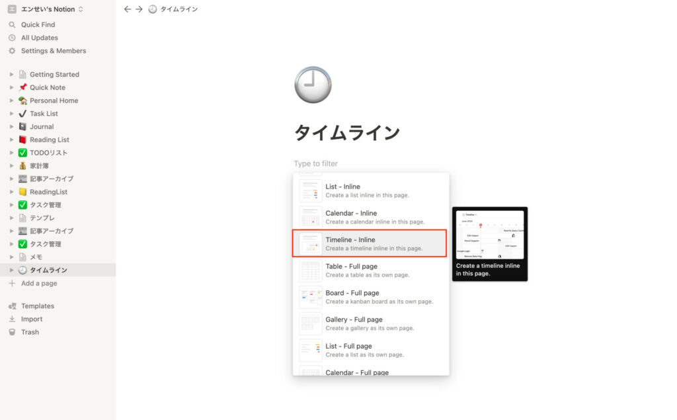677x420 pixels.
Task: Click the Getting Started page icon
Action: coord(23,74)
